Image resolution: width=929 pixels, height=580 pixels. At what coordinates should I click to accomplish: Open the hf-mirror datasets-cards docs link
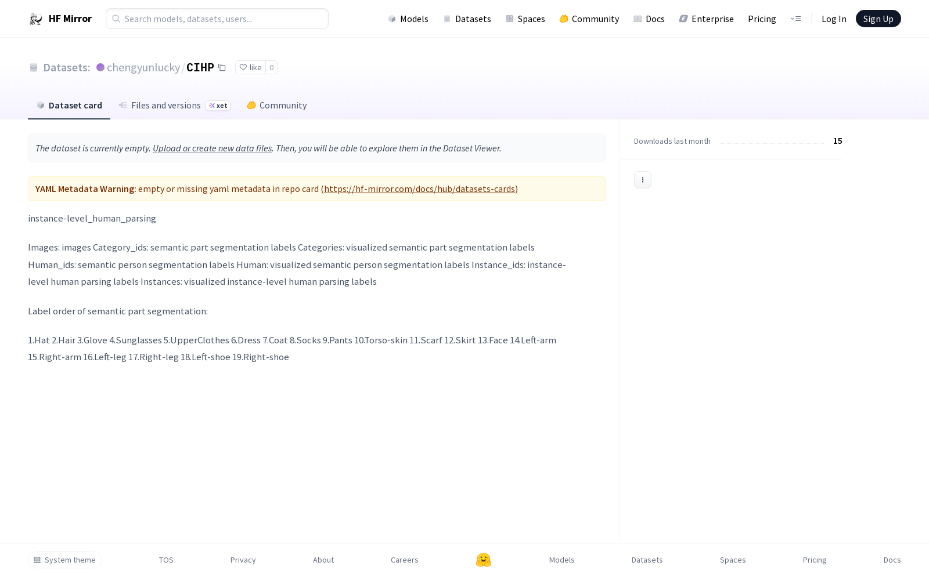(419, 188)
